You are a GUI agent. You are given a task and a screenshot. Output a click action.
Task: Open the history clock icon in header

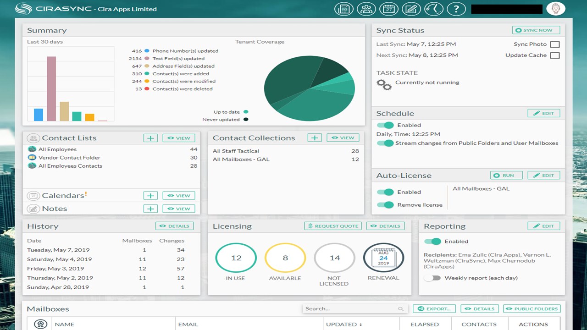[433, 9]
